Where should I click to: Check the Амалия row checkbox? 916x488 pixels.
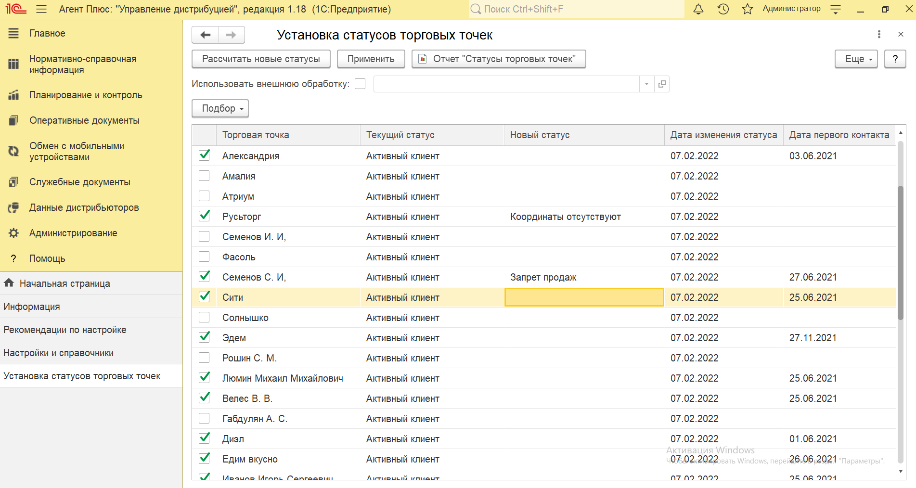(204, 176)
